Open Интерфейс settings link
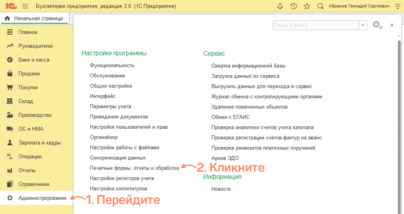Screen dimensions: 404x214 (x=103, y=96)
